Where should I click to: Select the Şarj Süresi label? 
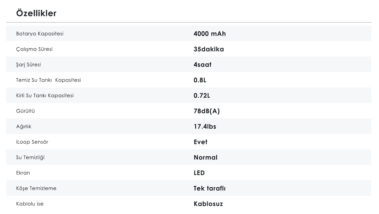[28, 65]
